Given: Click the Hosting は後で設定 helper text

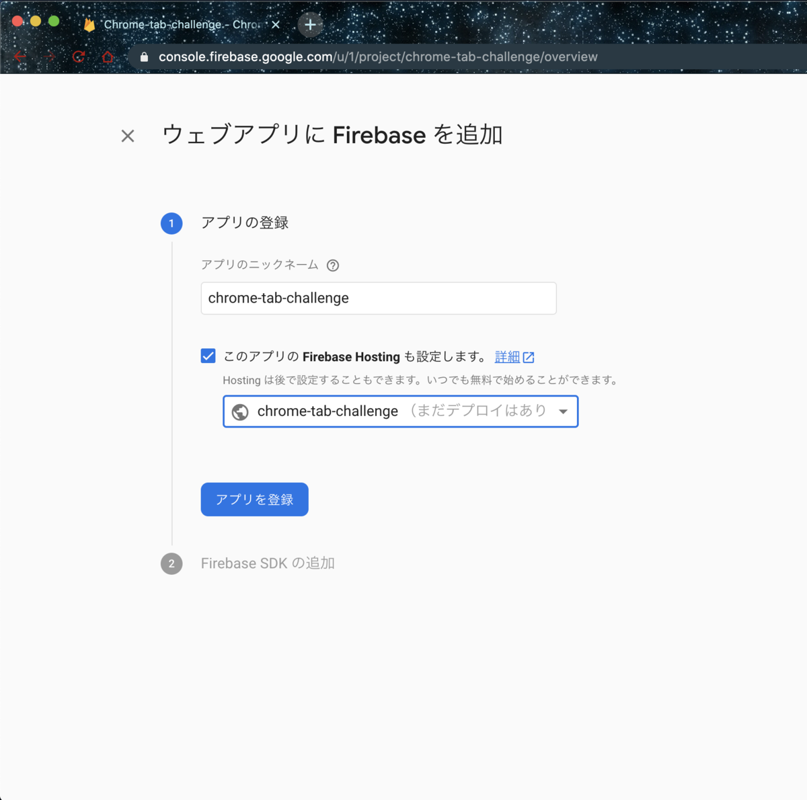Looking at the screenshot, I should [x=420, y=380].
